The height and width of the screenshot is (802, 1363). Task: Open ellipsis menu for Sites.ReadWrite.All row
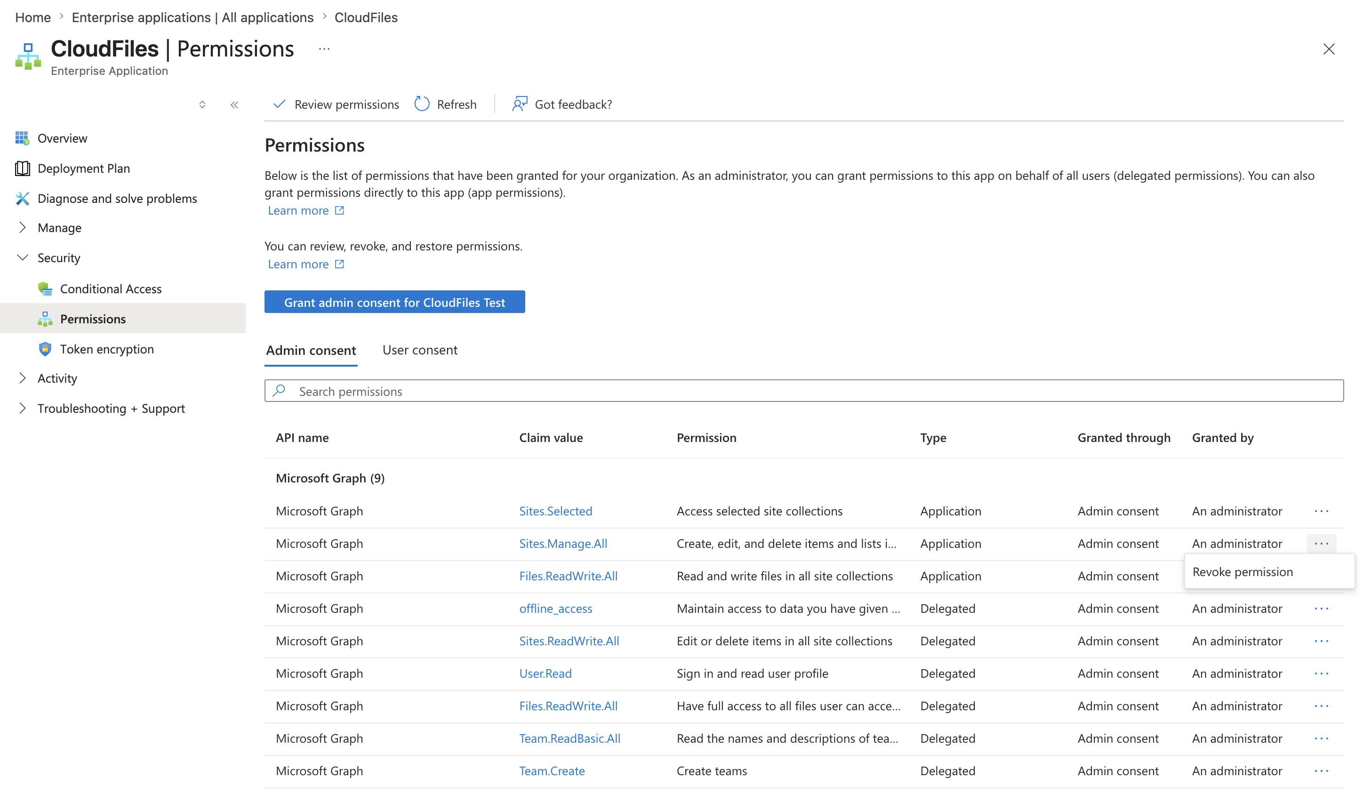[x=1321, y=641]
